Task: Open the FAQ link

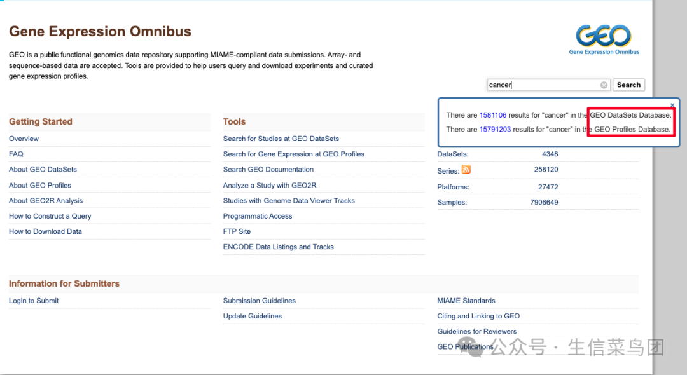Action: 16,154
